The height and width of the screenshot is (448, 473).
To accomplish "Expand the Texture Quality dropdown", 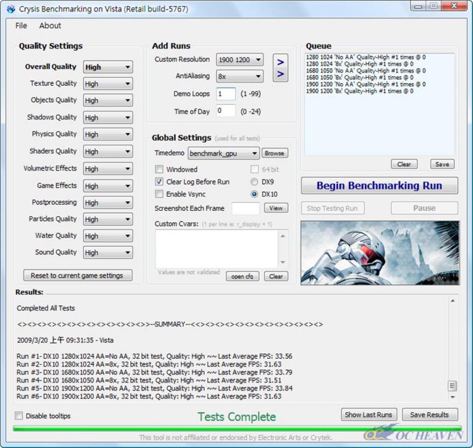I will coord(108,84).
